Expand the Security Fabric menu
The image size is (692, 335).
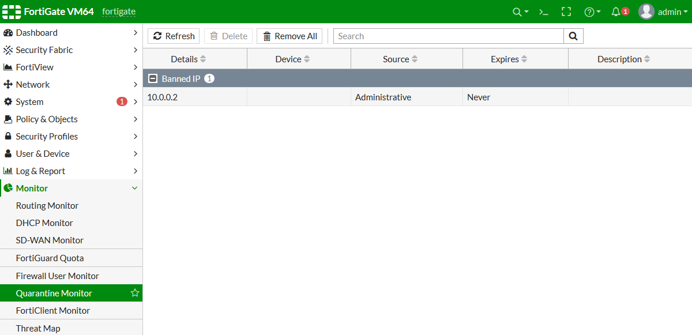pyautogui.click(x=71, y=50)
